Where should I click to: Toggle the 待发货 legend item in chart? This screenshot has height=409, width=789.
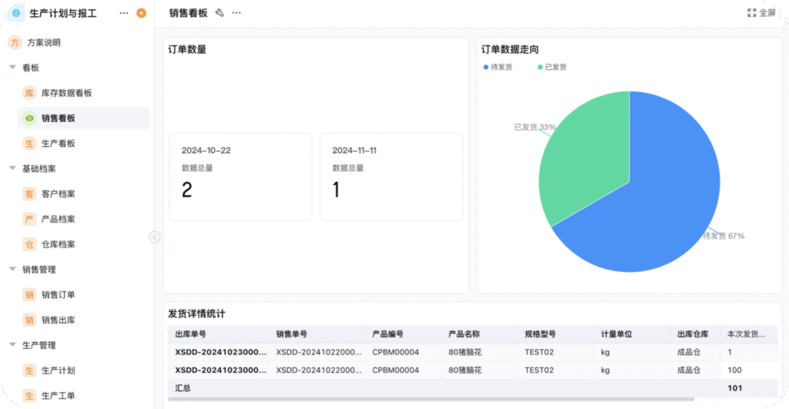point(498,68)
